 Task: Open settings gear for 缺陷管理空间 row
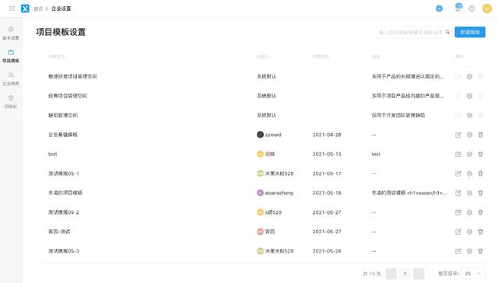pos(469,115)
